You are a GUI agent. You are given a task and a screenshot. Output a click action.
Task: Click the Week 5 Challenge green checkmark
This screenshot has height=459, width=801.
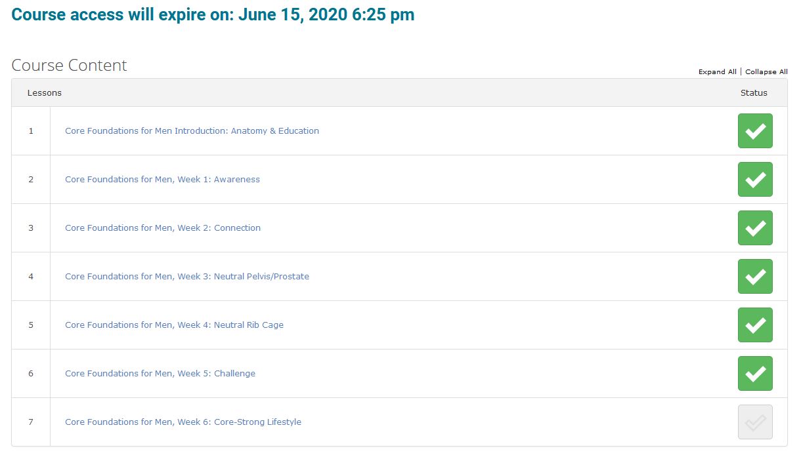pyautogui.click(x=755, y=374)
